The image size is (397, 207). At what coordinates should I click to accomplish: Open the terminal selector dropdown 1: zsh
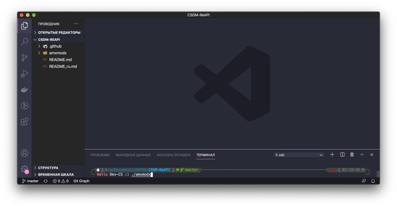[299, 155]
